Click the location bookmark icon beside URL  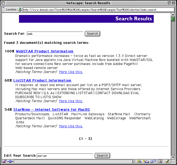point(20,10)
